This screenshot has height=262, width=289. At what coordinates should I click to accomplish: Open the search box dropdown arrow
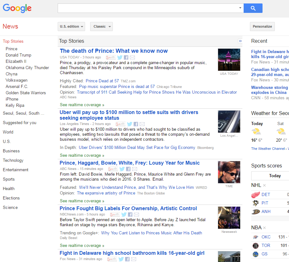(240, 8)
